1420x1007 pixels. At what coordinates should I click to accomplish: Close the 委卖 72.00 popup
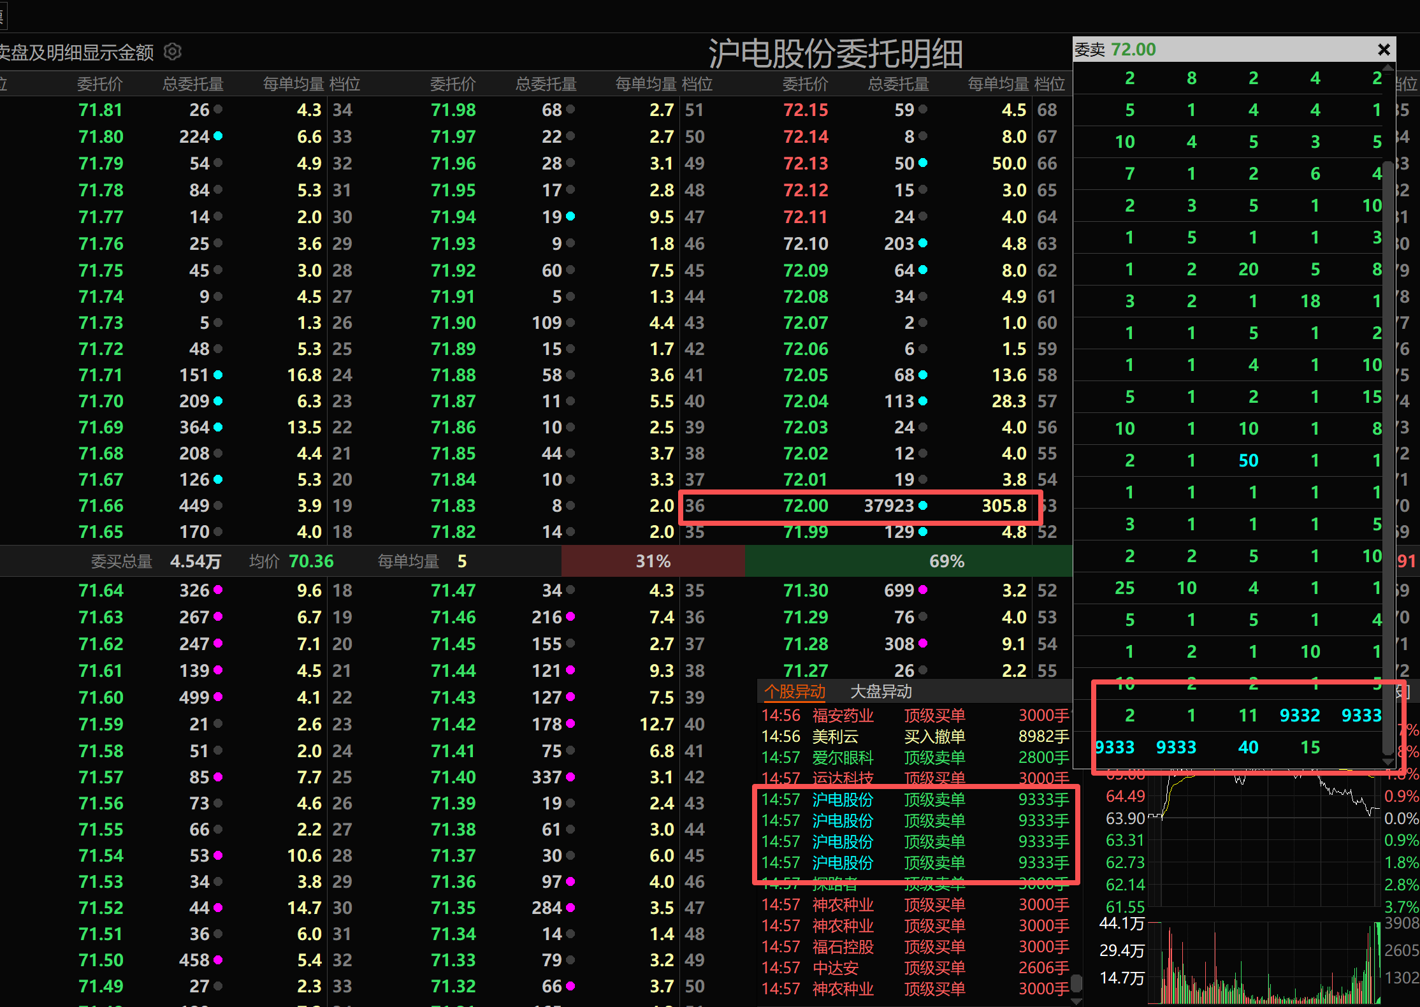pos(1383,49)
